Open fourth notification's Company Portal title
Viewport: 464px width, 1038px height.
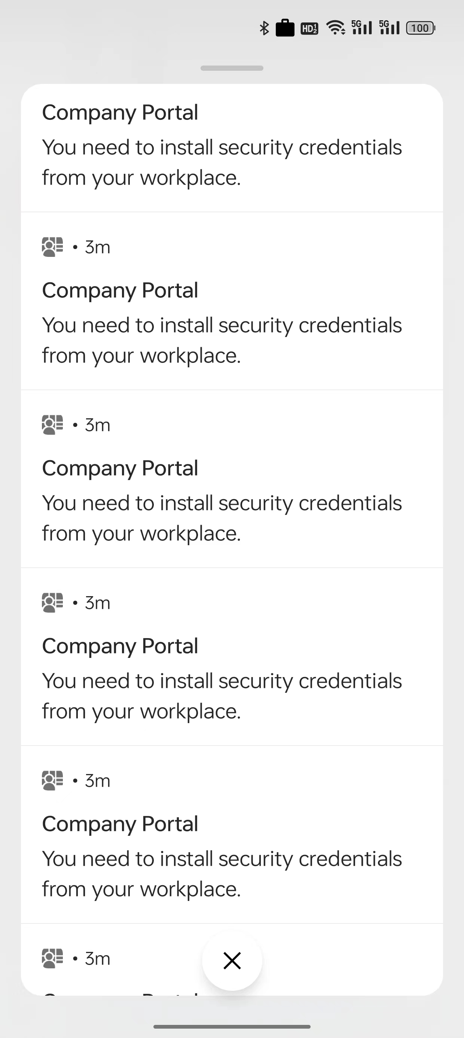click(x=120, y=646)
